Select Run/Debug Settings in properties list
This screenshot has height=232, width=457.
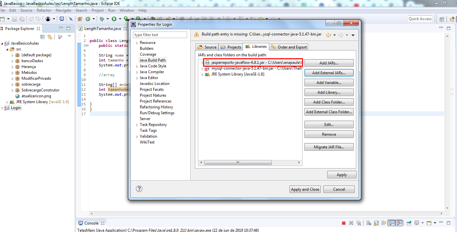(x=157, y=113)
